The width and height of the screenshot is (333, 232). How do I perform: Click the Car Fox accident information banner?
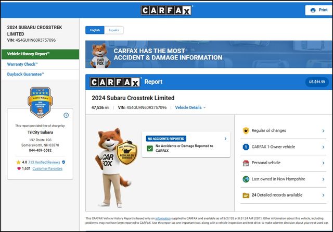click(208, 54)
